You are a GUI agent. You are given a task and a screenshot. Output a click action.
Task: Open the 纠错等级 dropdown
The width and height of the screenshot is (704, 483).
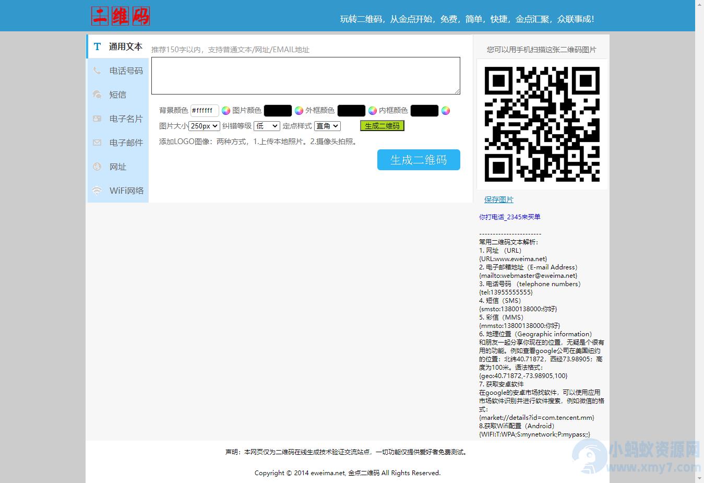click(x=267, y=126)
